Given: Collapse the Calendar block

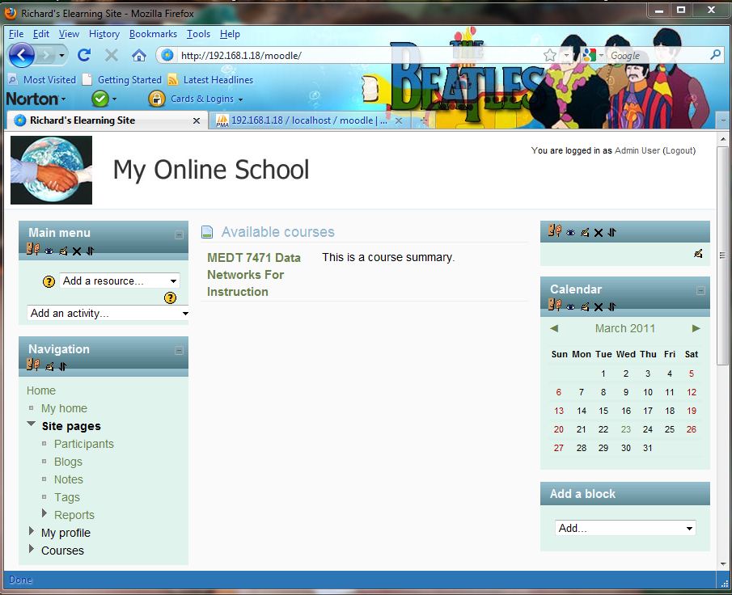Looking at the screenshot, I should pyautogui.click(x=700, y=291).
